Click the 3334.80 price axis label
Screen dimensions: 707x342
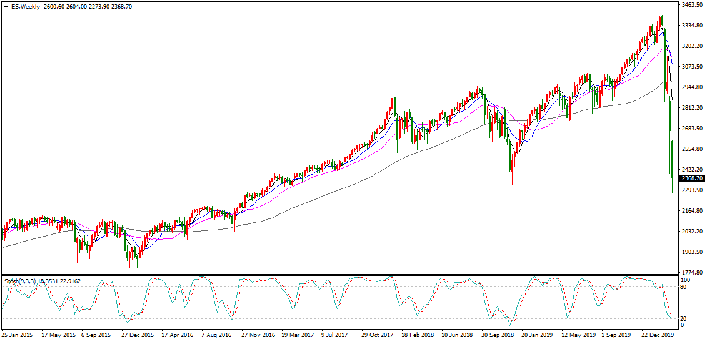692,26
